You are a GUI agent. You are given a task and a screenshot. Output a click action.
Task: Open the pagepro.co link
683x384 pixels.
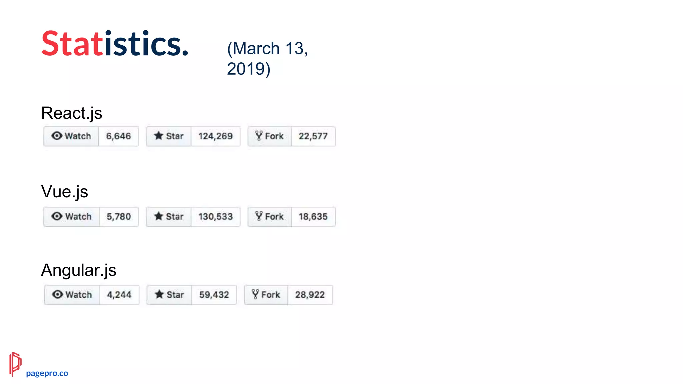point(47,373)
